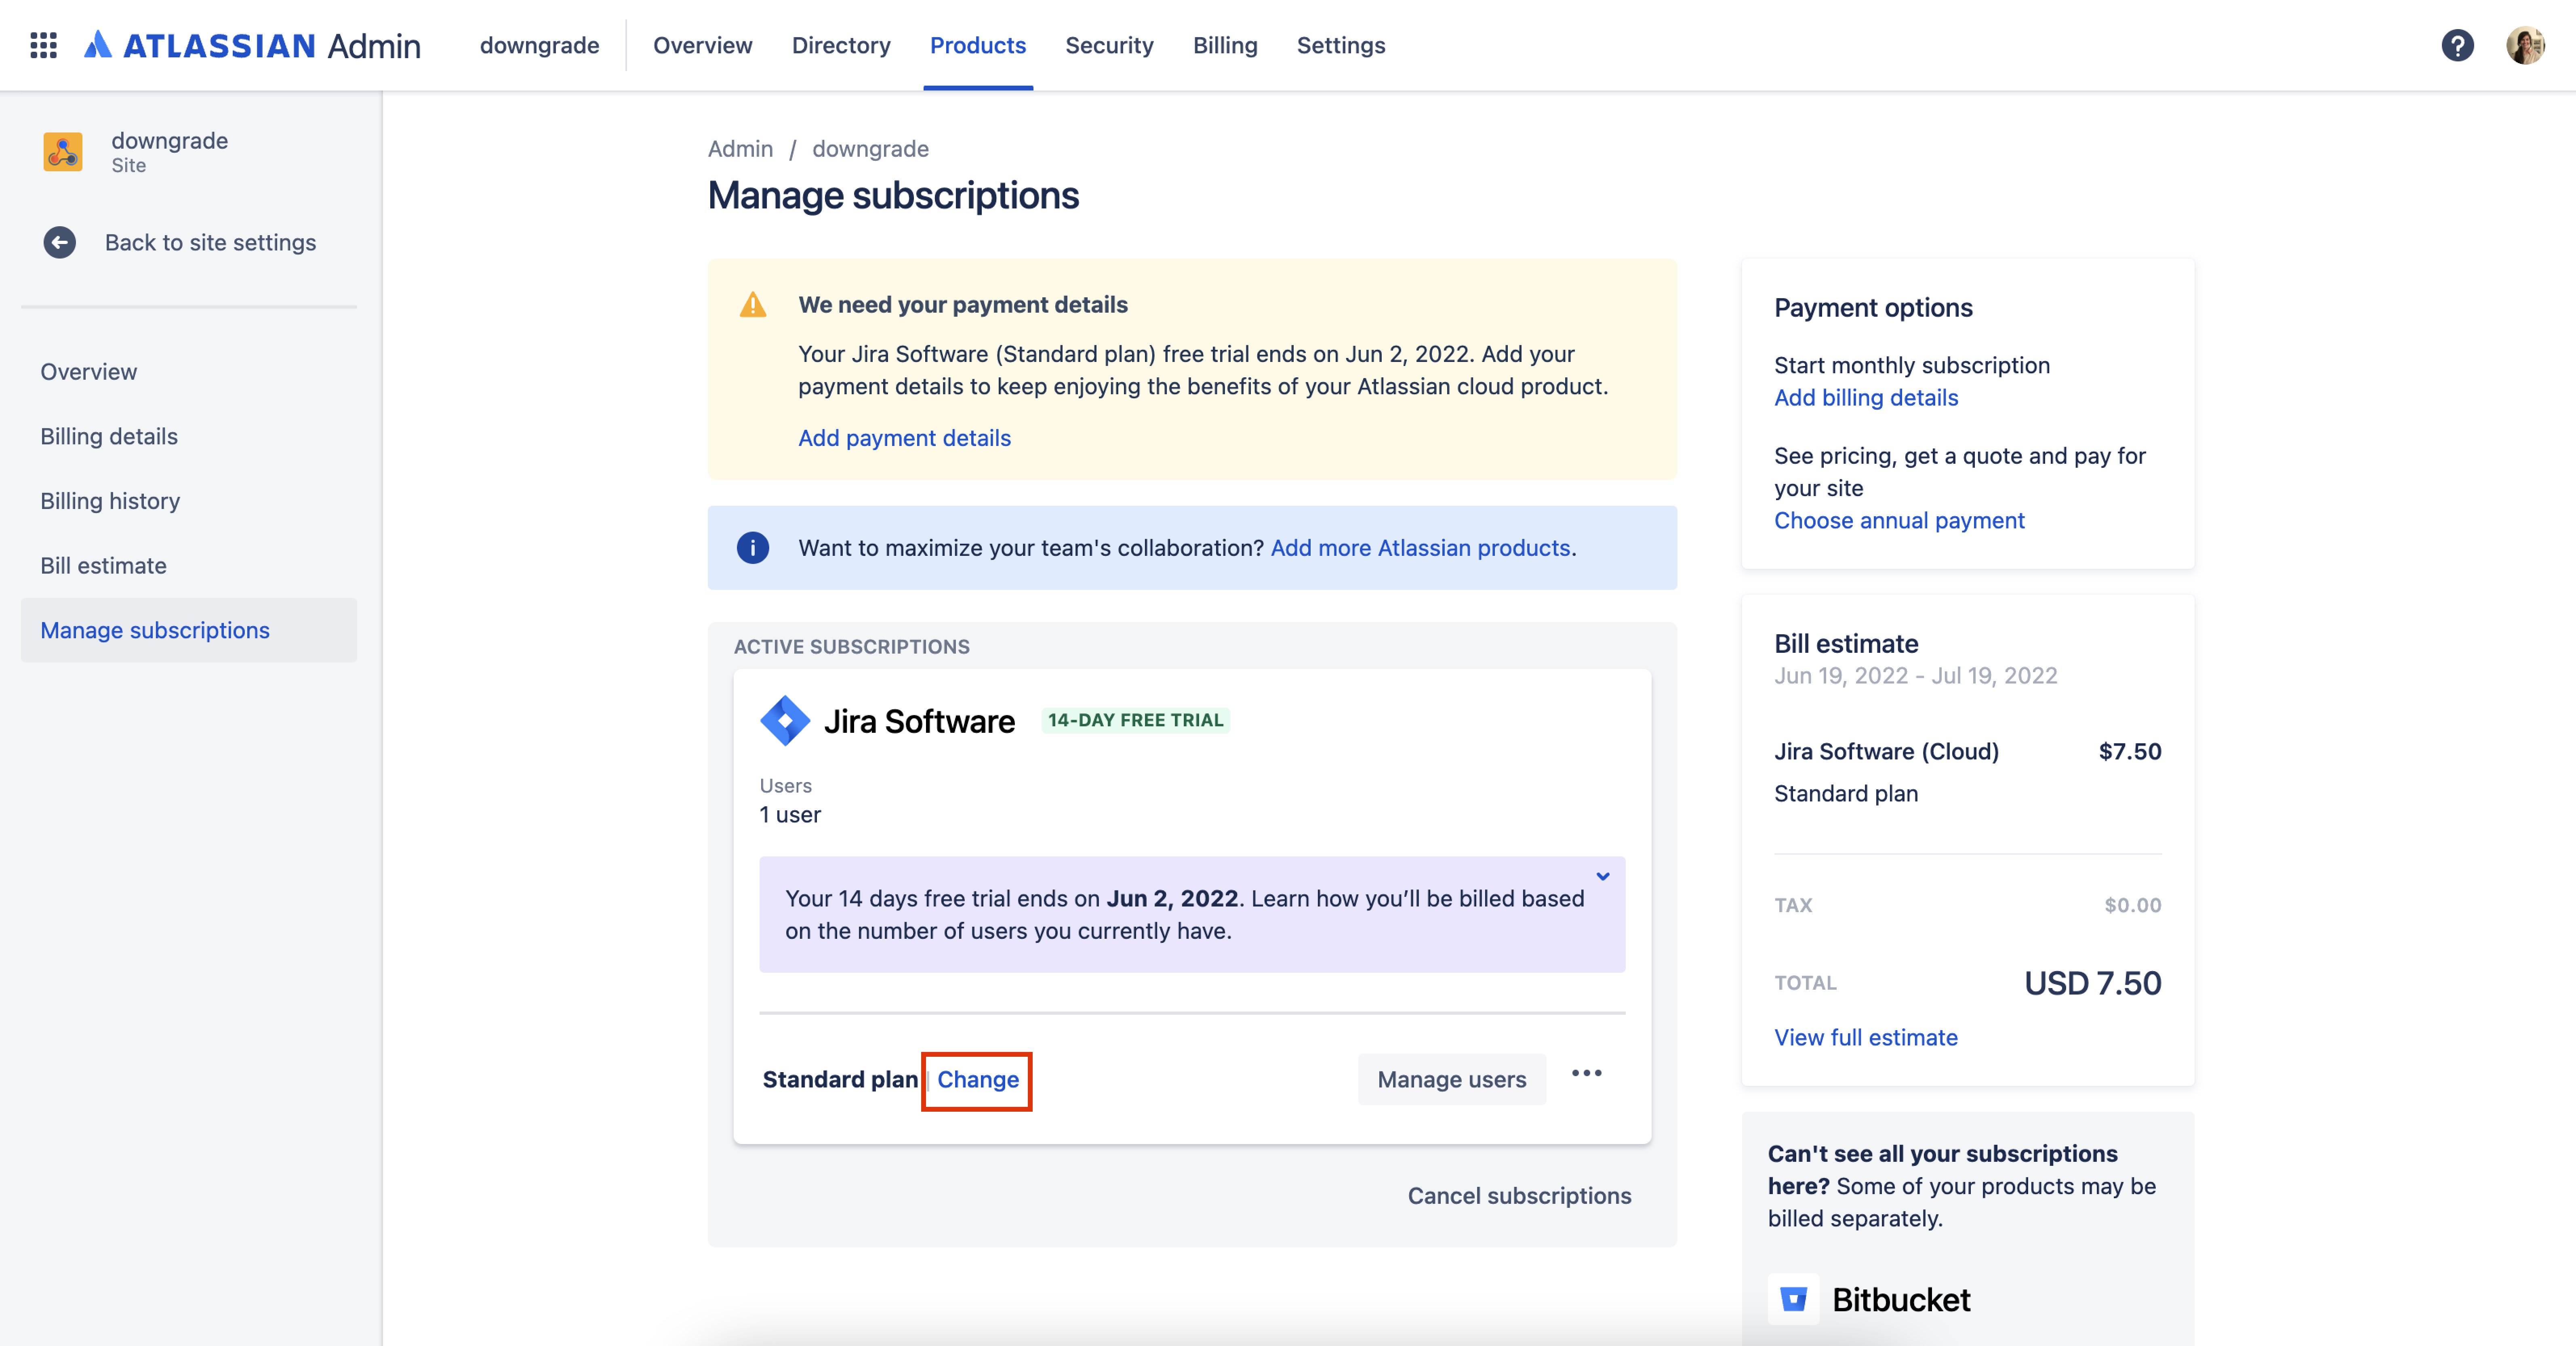2576x1346 pixels.
Task: Click Admin in the breadcrumb
Action: [x=740, y=149]
